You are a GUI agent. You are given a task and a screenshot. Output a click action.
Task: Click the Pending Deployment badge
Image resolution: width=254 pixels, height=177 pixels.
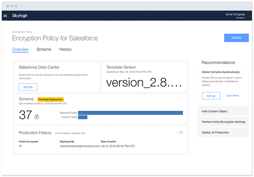pyautogui.click(x=51, y=99)
